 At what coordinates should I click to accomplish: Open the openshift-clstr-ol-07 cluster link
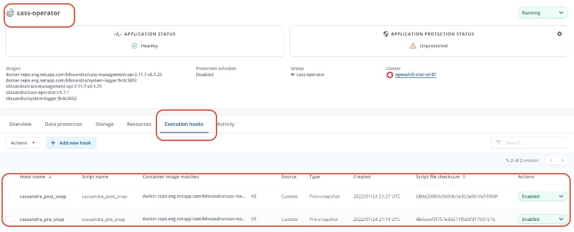tap(416, 75)
